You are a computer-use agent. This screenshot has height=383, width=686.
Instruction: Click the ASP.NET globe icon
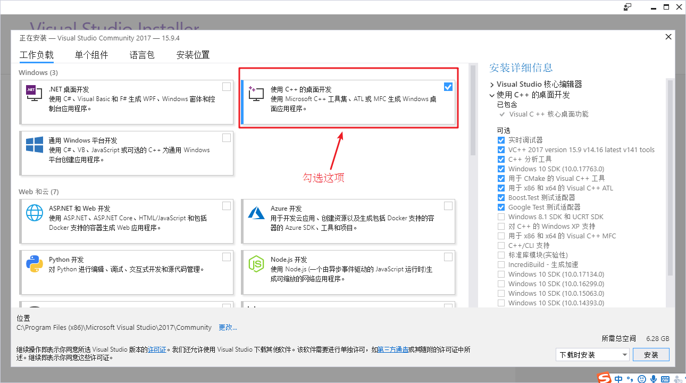[x=34, y=213]
